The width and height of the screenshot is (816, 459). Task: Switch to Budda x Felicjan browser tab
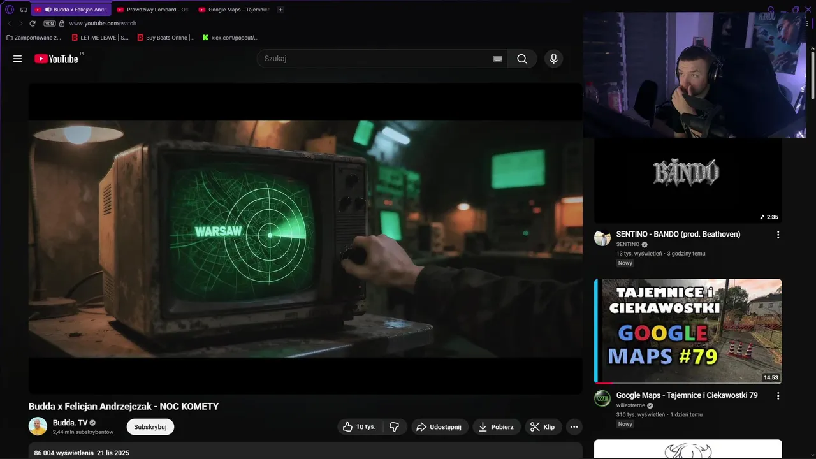point(71,10)
